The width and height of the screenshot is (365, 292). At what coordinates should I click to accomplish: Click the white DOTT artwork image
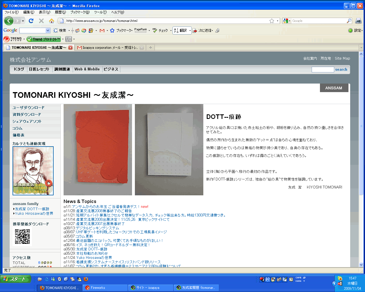pos(169,150)
